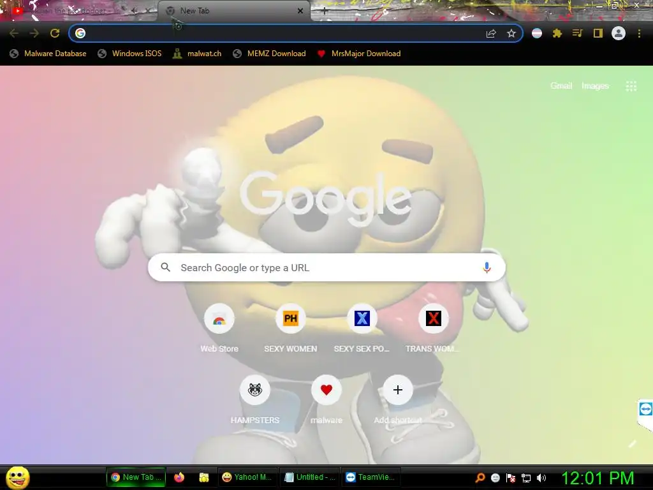This screenshot has width=653, height=490.
Task: Close the New Tab tab
Action: 300,11
